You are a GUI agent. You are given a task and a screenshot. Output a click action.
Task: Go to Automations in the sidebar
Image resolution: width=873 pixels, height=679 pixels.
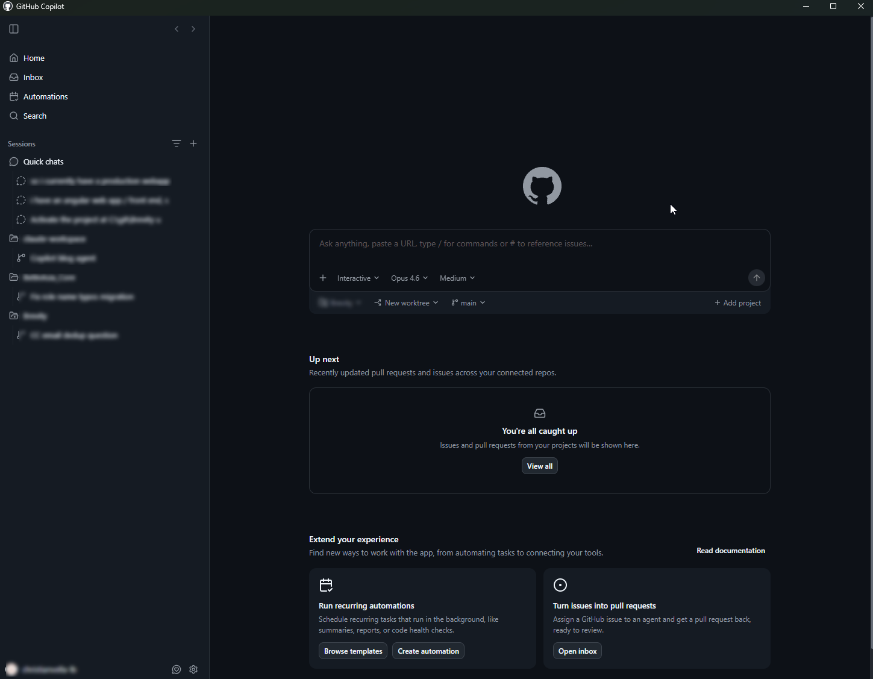point(104,96)
